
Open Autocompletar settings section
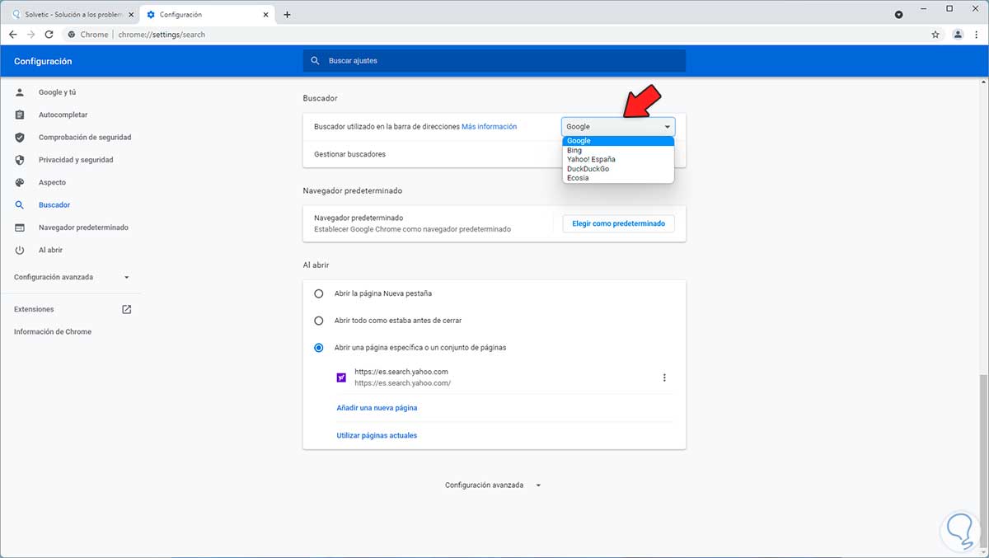63,115
